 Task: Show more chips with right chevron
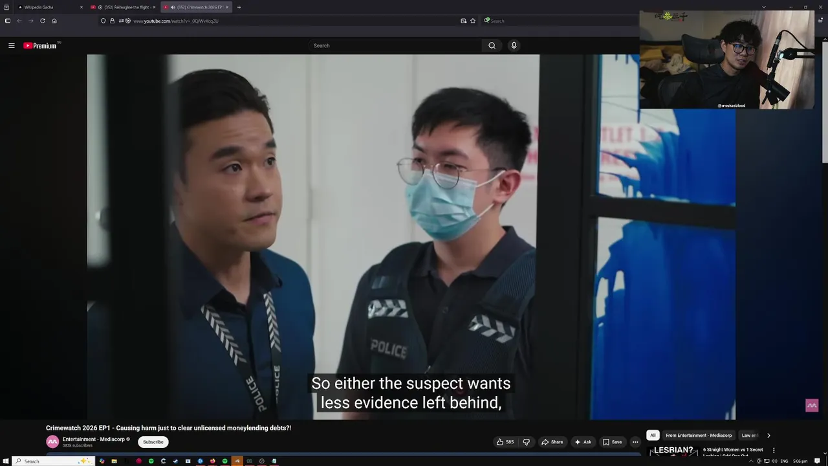coord(768,436)
